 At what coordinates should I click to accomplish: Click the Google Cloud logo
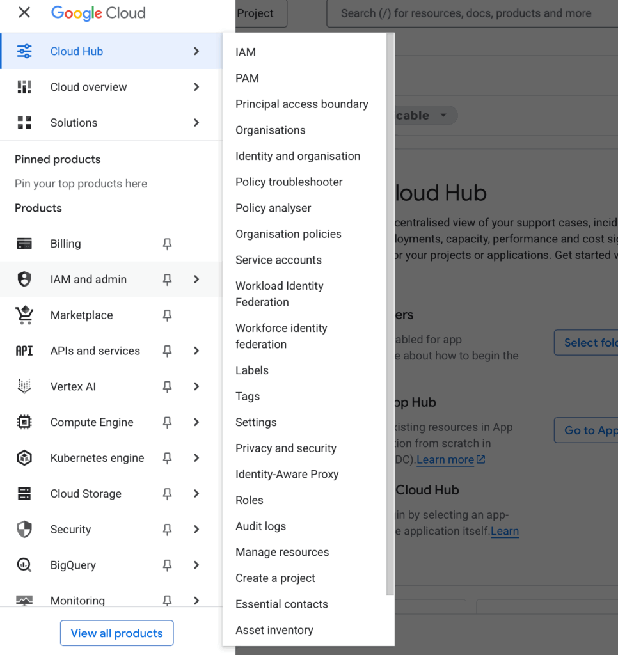(x=98, y=13)
